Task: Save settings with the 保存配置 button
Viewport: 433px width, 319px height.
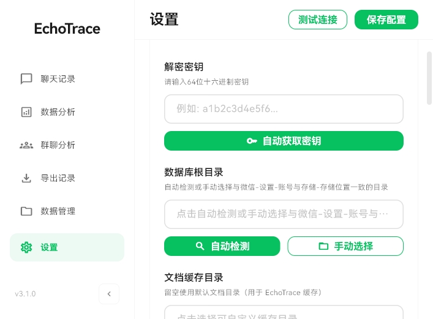Action: (x=386, y=20)
